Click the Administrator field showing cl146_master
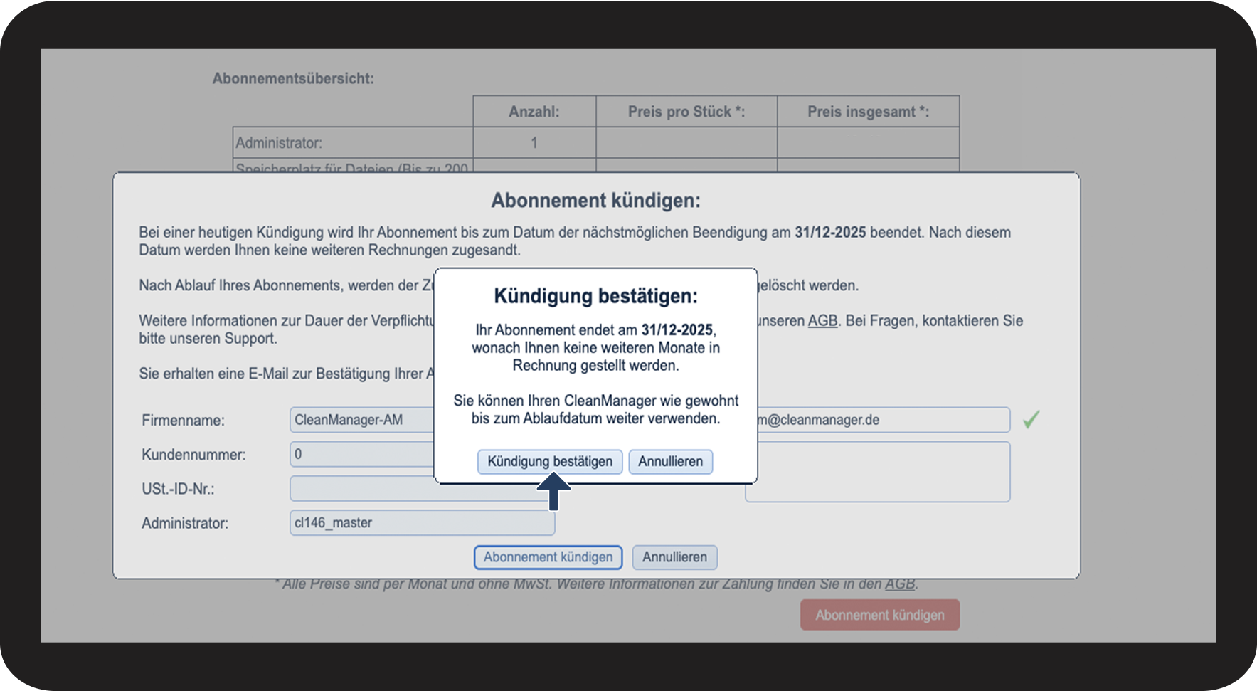Viewport: 1257px width, 691px height. 422,523
